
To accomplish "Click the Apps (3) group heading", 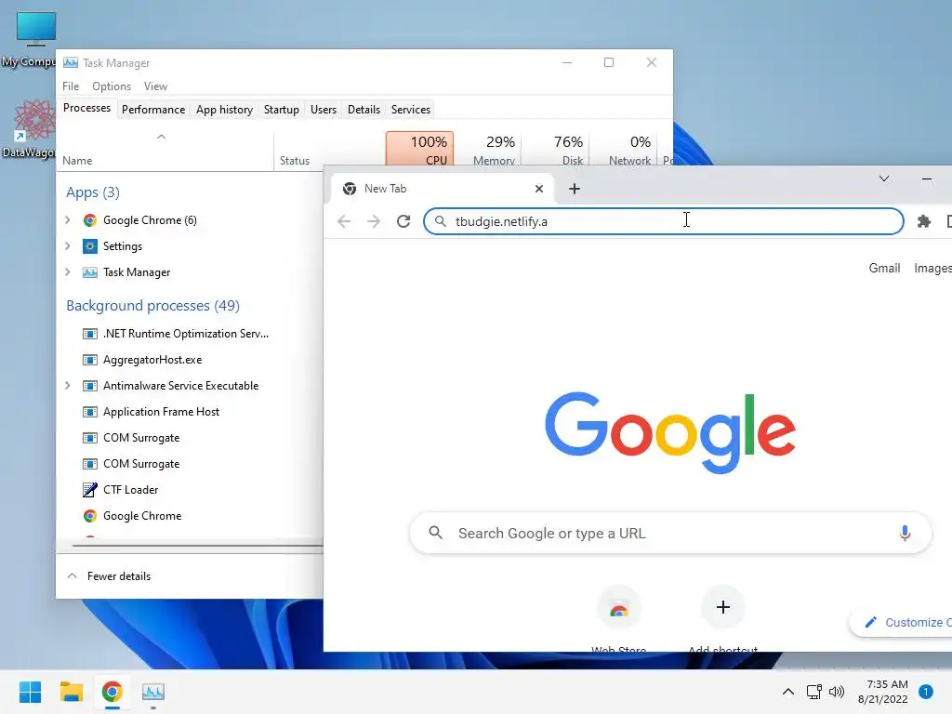I will click(x=93, y=192).
